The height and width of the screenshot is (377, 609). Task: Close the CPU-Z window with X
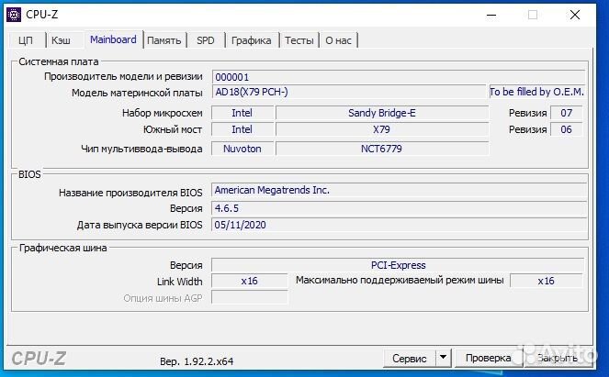[575, 15]
